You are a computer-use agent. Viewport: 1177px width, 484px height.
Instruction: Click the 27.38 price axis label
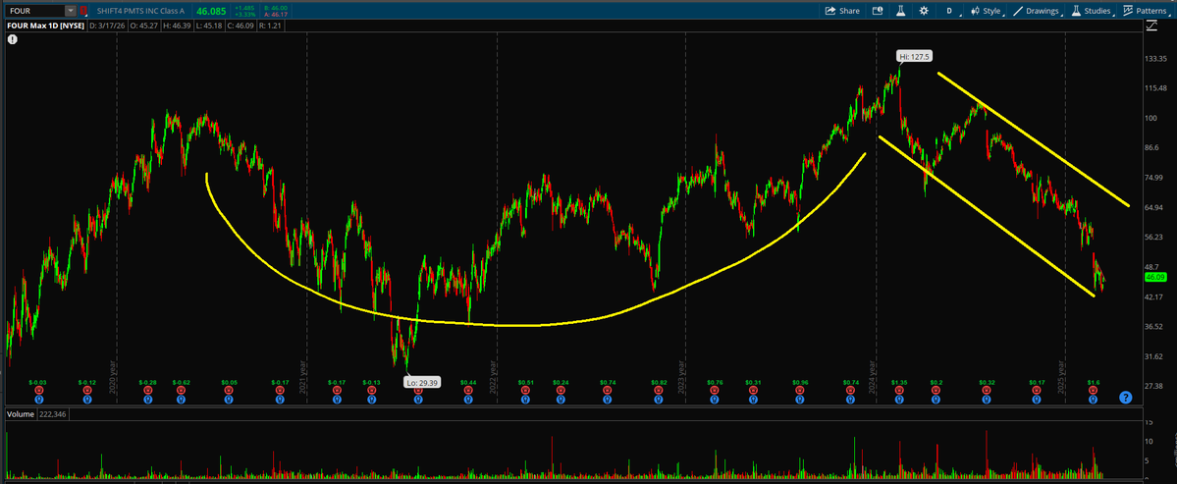(1154, 386)
